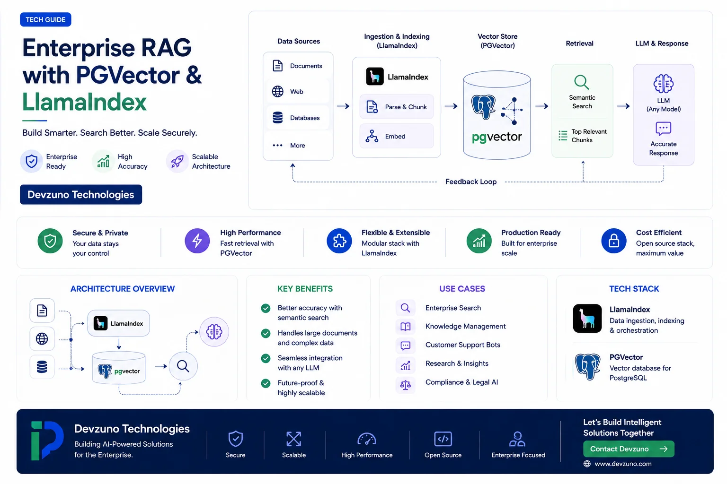Click the TECH GUIDE tag
This screenshot has width=727, height=484.
[45, 19]
